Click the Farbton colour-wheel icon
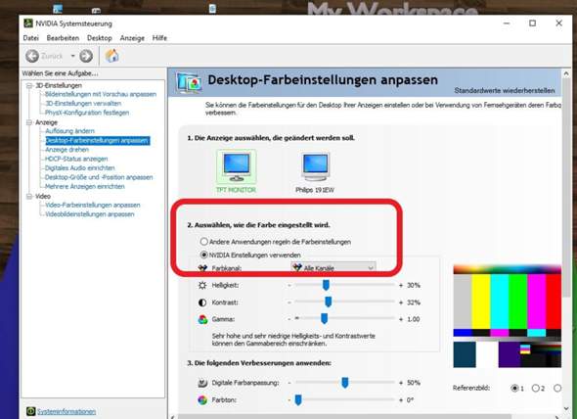This screenshot has height=419, width=577. 202,399
